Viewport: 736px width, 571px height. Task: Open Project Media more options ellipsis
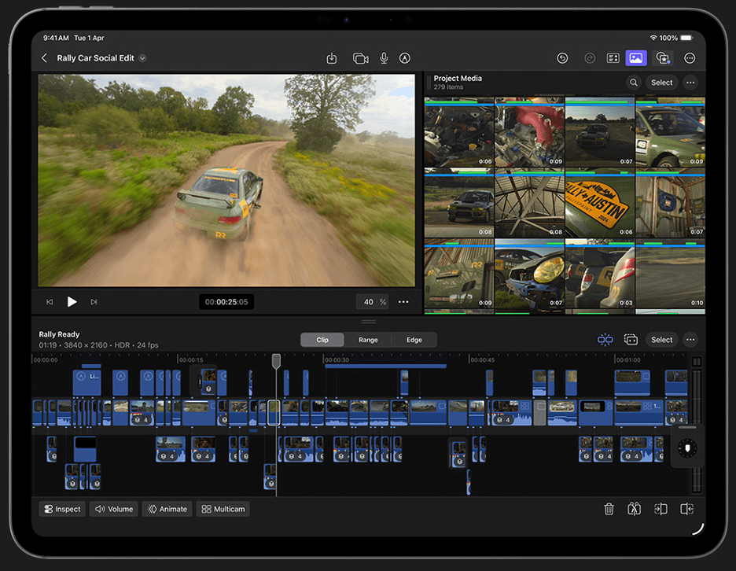(x=690, y=83)
